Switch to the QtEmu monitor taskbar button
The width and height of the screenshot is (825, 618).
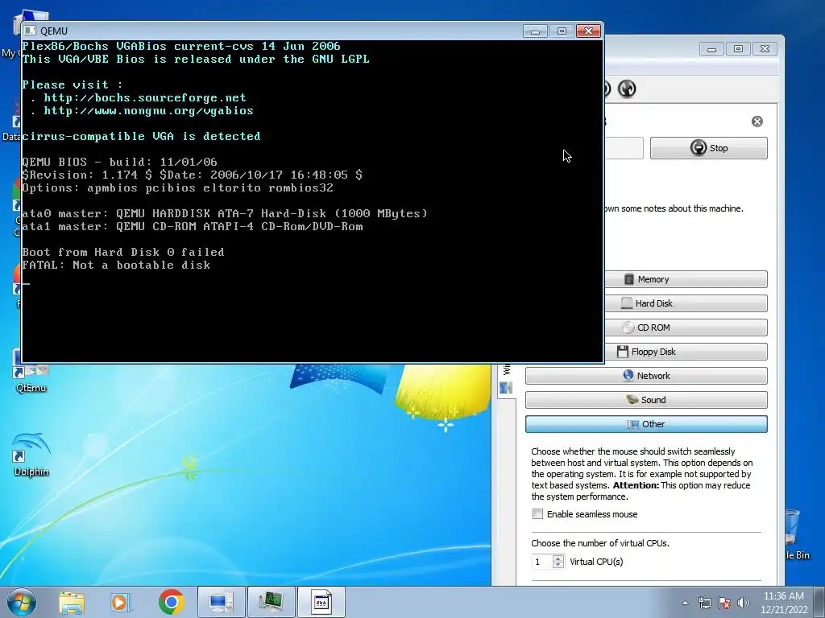point(221,602)
